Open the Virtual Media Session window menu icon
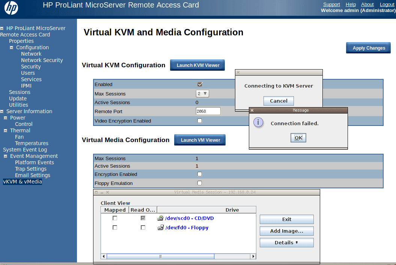 coord(96,192)
